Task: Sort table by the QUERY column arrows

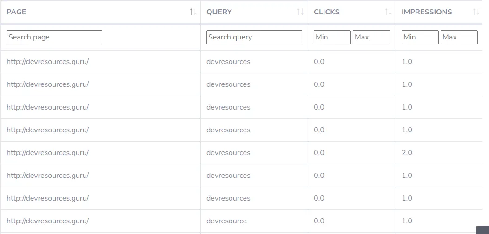Action: [x=300, y=12]
